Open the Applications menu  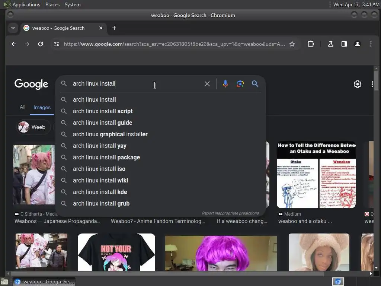click(26, 4)
